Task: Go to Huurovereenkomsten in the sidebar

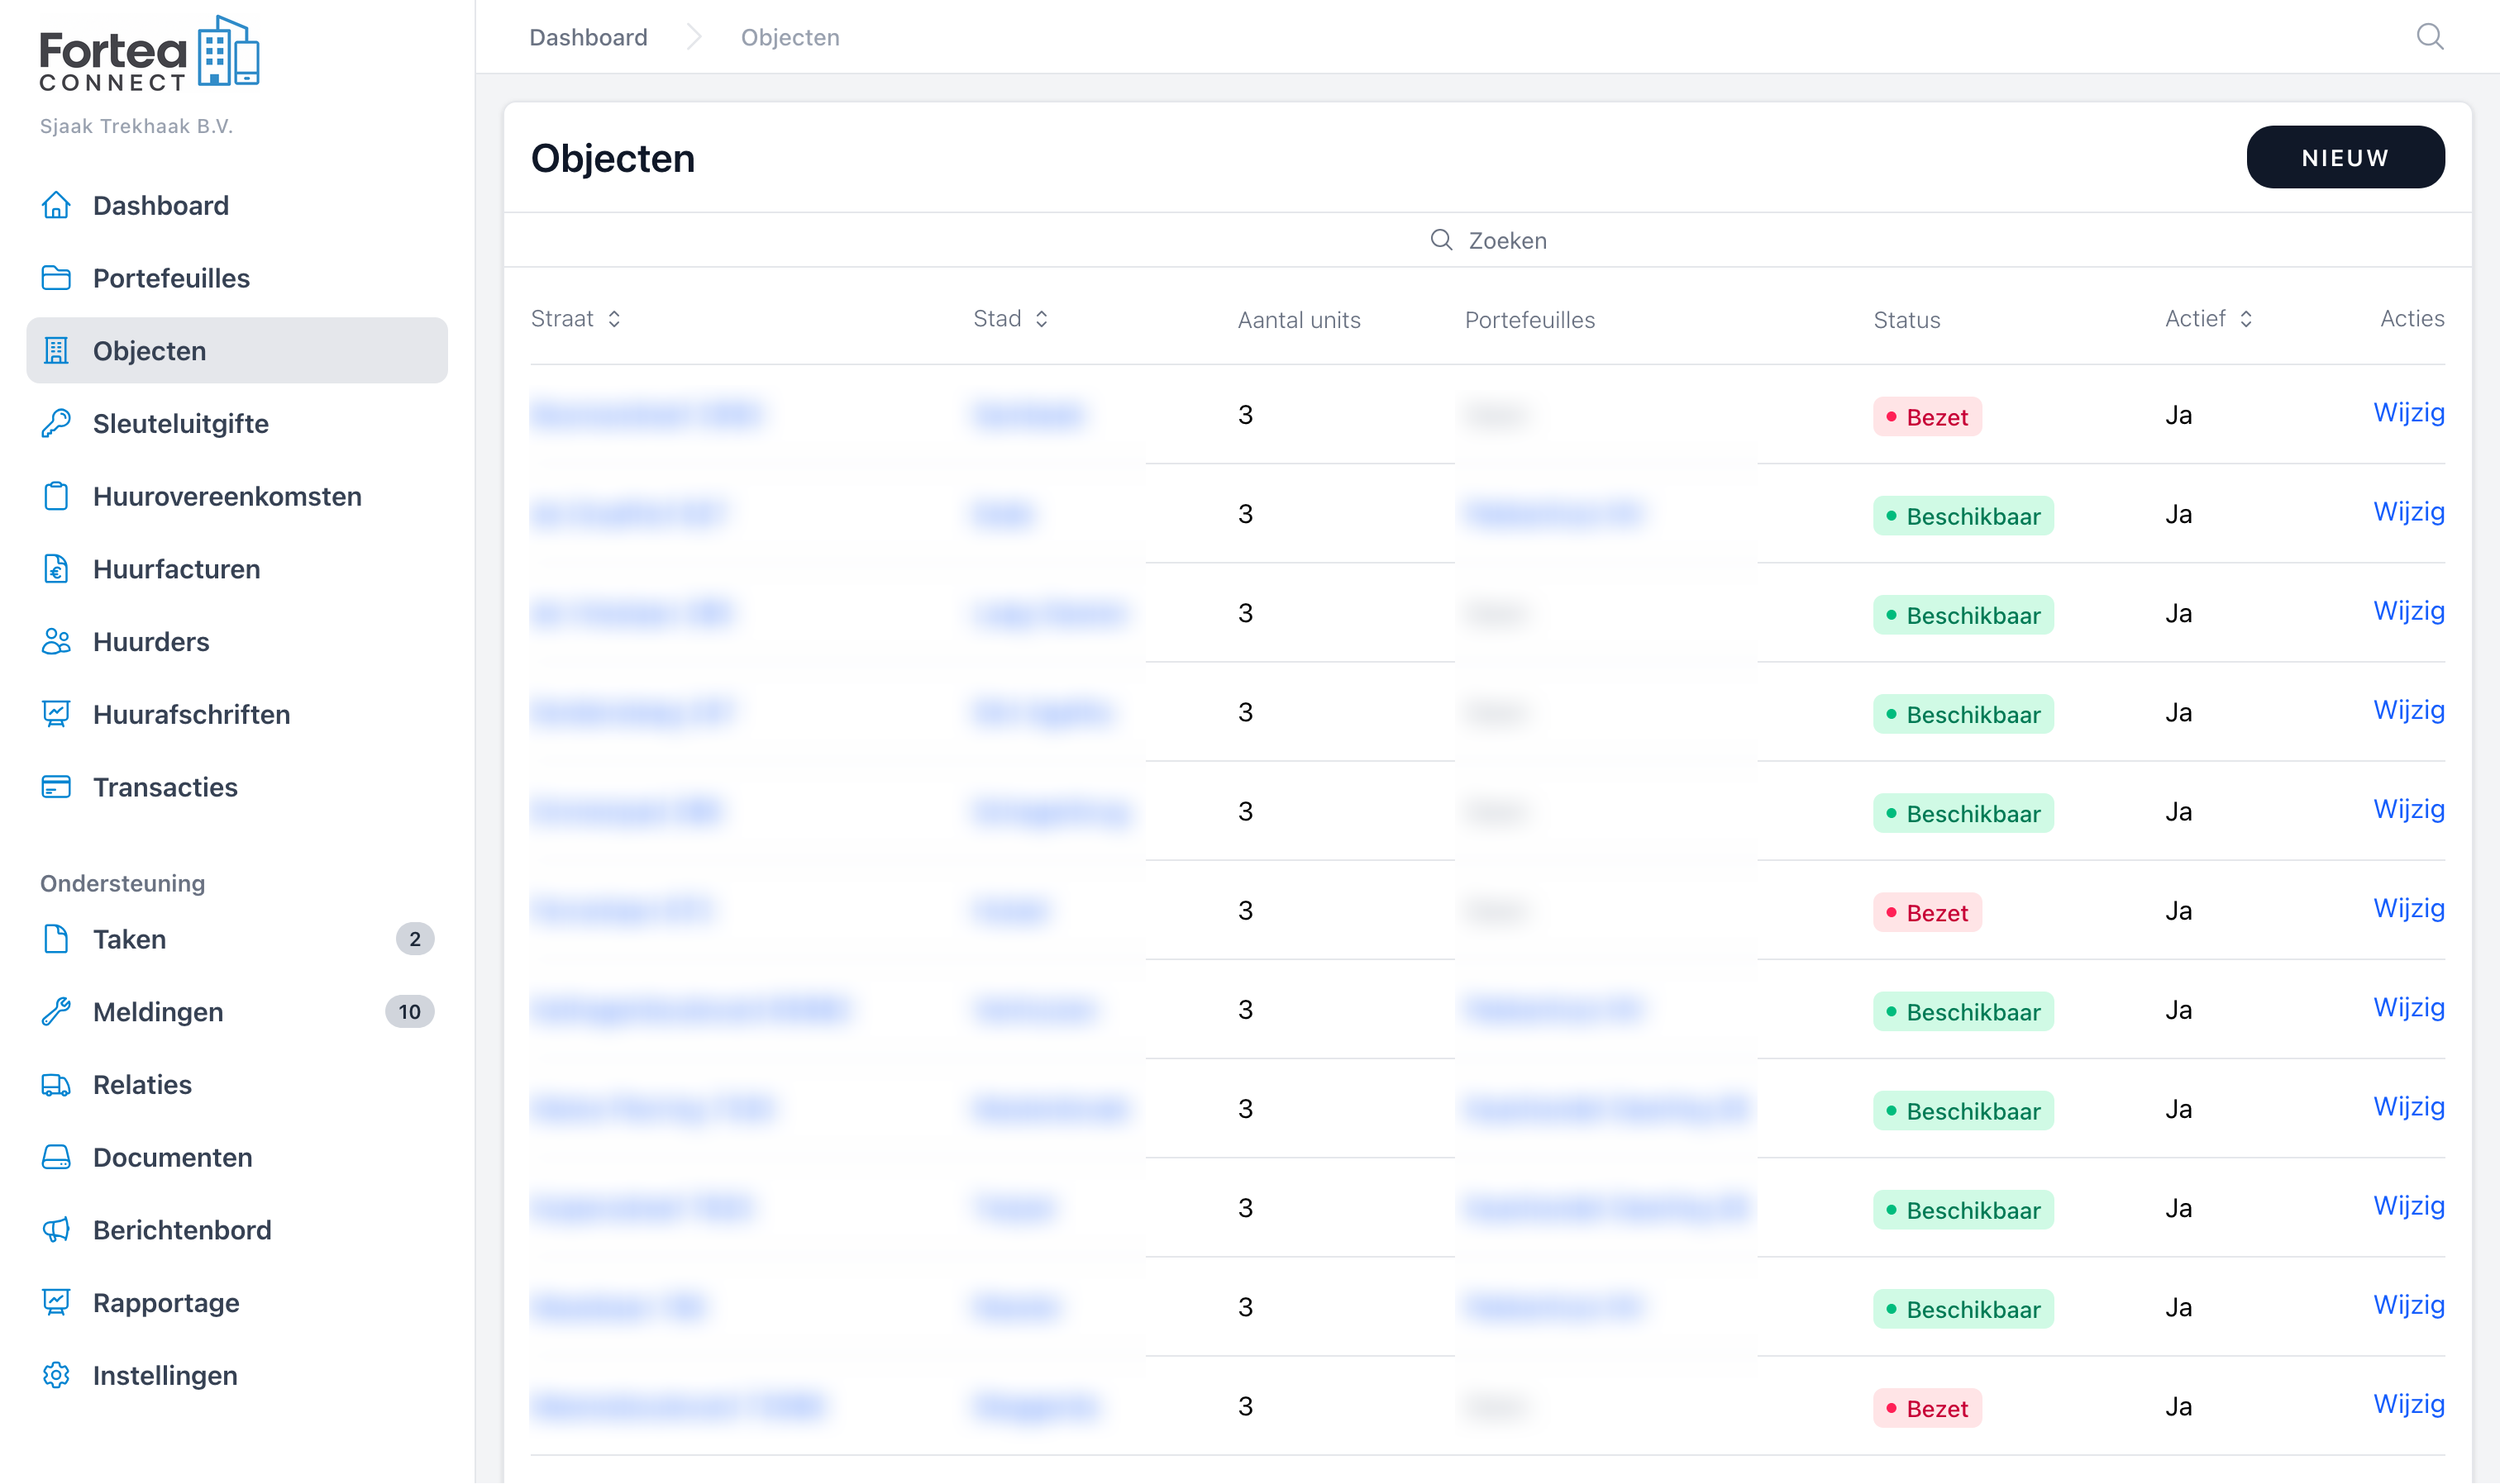Action: pos(227,496)
